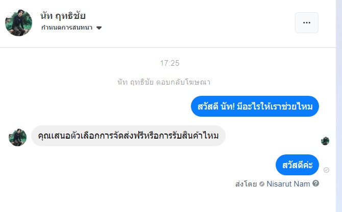The height and width of the screenshot is (212, 342).
Task: Click the ส่งโดย sent-by label
Action: click(246, 184)
